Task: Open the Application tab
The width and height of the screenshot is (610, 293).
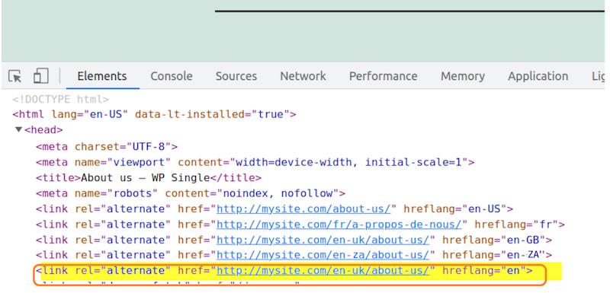Action: pyautogui.click(x=538, y=76)
